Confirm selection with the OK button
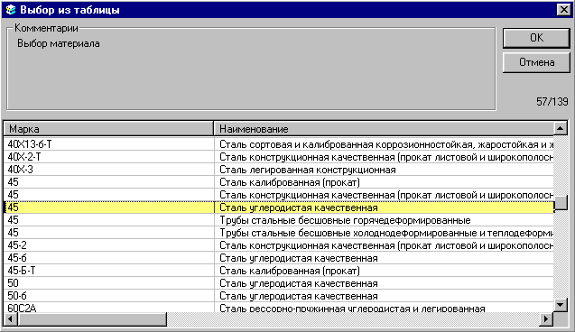This screenshot has width=575, height=332. 536,38
